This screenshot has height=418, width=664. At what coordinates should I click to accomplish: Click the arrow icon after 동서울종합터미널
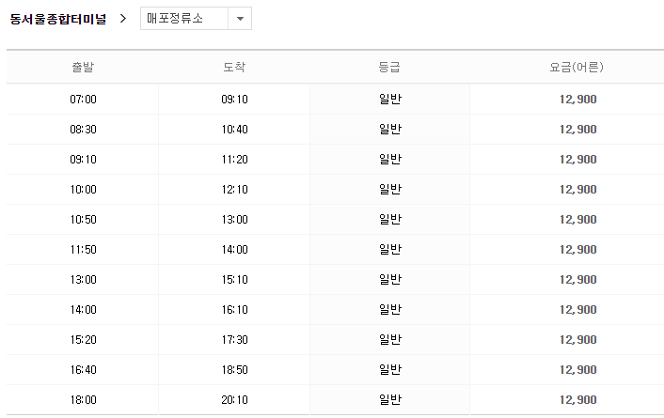point(123,19)
